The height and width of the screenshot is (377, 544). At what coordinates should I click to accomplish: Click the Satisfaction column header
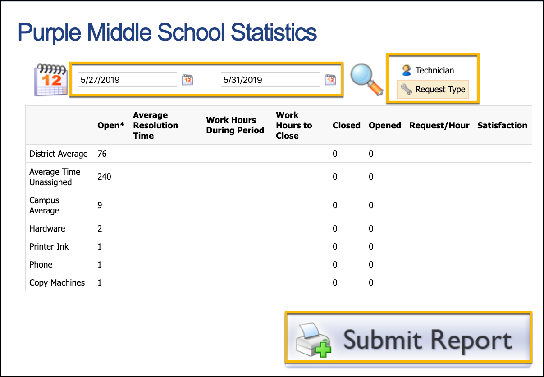502,125
